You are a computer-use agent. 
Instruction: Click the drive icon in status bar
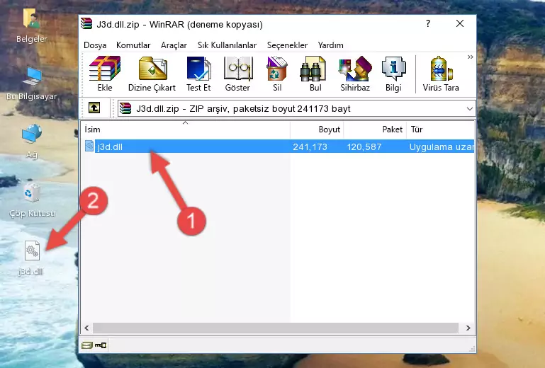point(87,345)
